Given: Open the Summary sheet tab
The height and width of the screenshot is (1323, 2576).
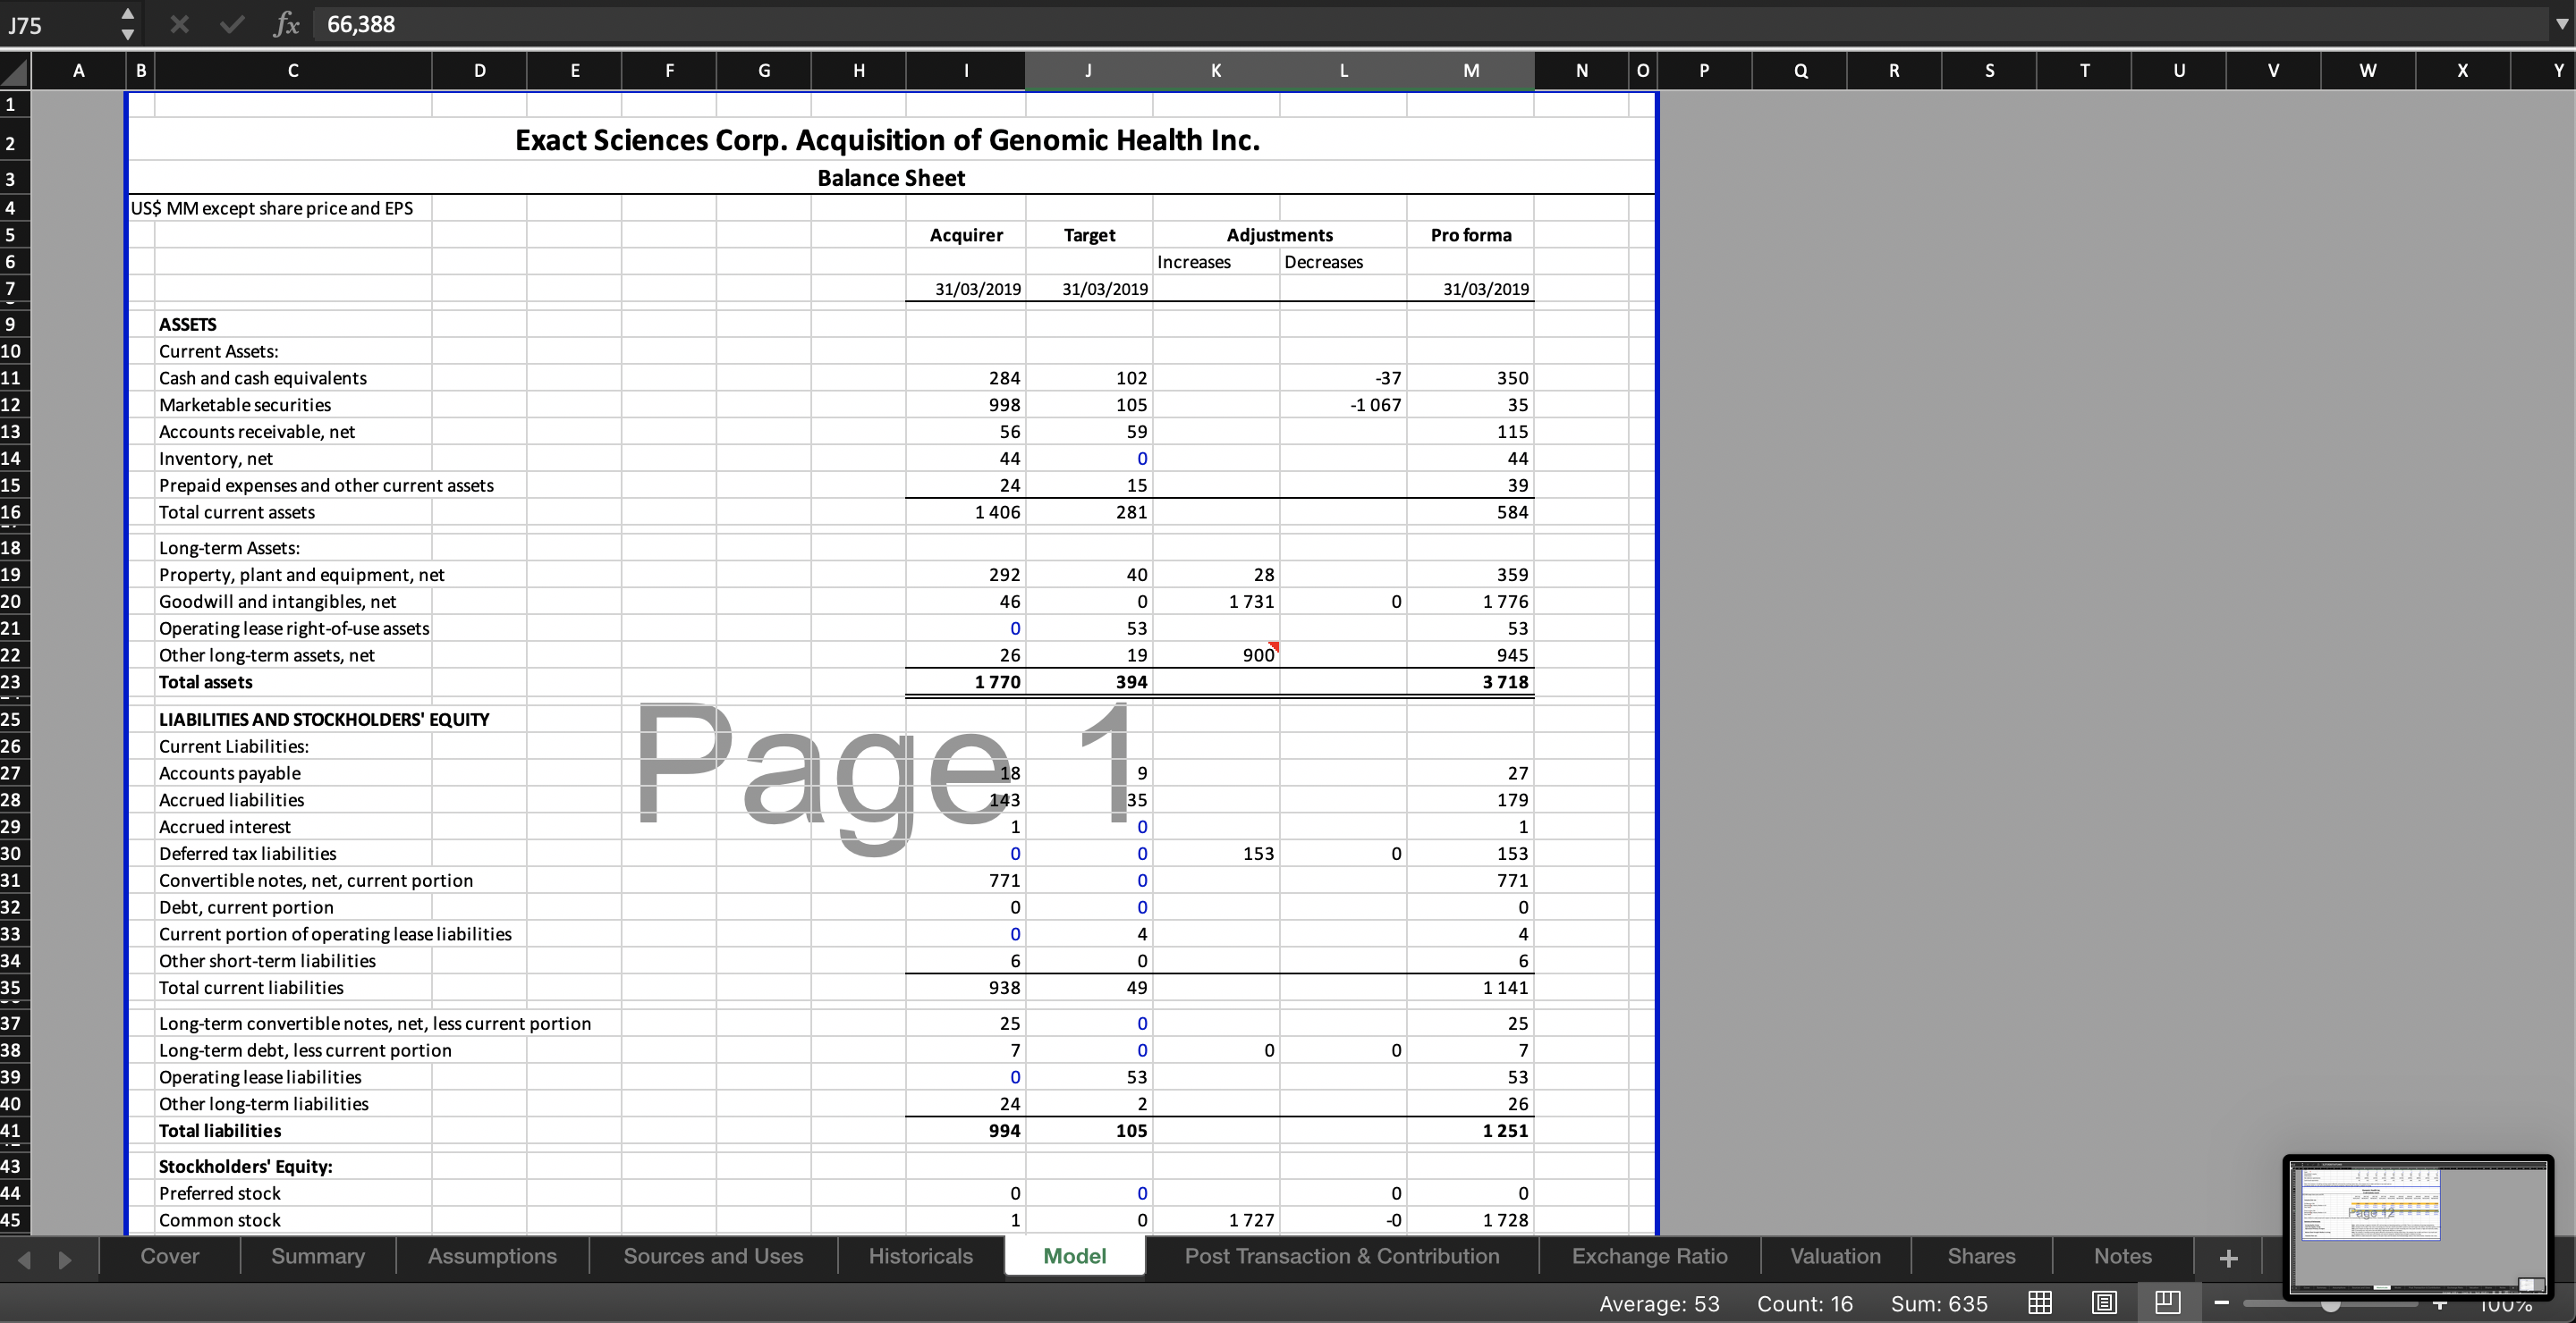Looking at the screenshot, I should click(318, 1256).
